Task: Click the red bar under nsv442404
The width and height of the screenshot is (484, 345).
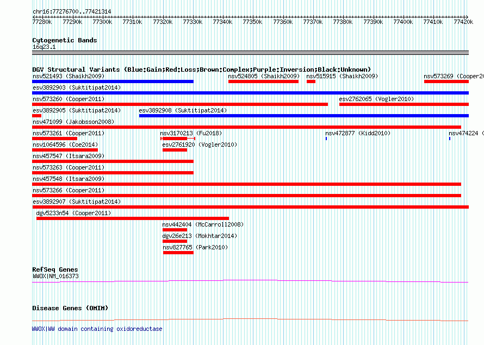Action: [175, 230]
